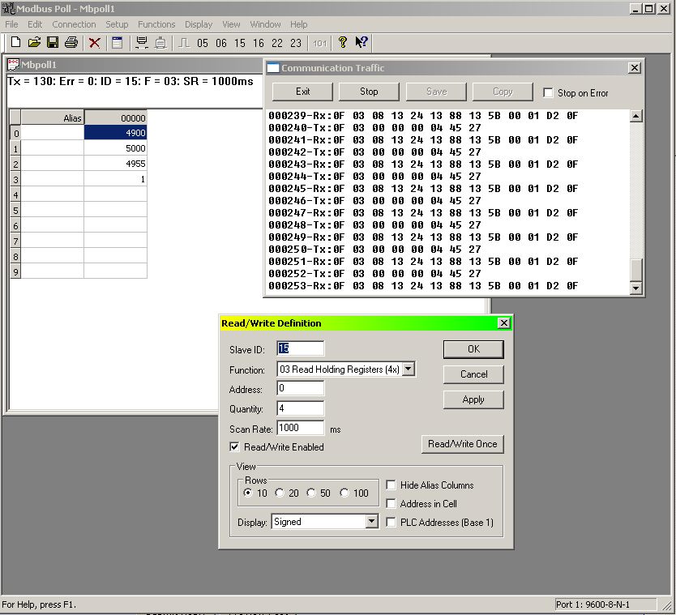Click Cancel in Read/Write Definition
676x615 pixels.
pos(473,374)
